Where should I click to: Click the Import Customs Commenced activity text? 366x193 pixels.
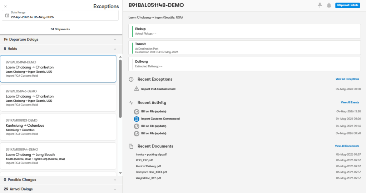(x=160, y=119)
